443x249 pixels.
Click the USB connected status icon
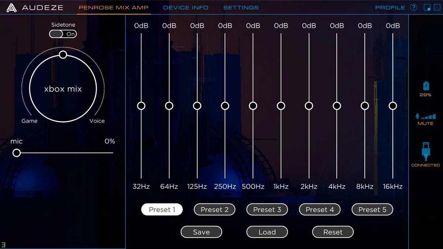click(426, 151)
